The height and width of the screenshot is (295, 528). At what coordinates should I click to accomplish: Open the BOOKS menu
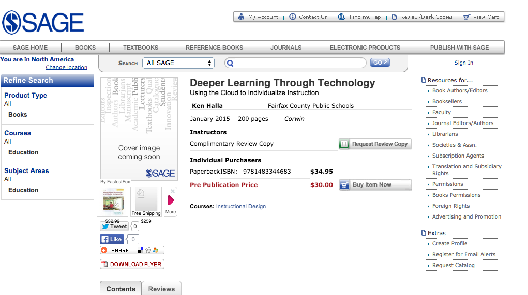pyautogui.click(x=85, y=48)
